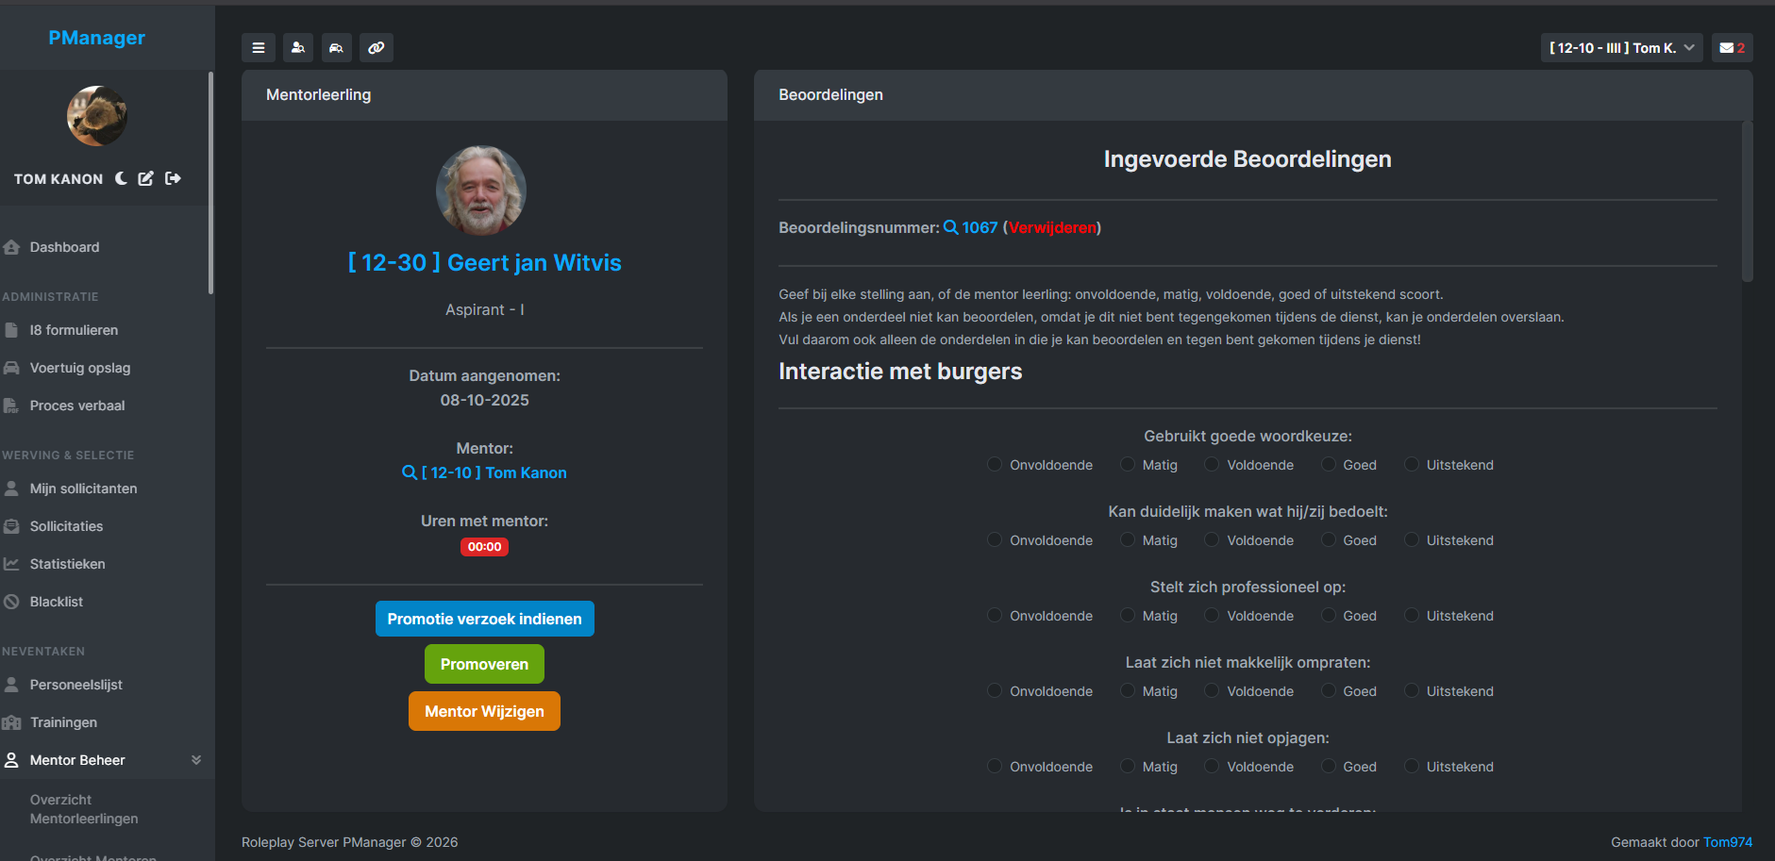Log out using the sign-out icon
This screenshot has height=861, width=1775.
173,177
